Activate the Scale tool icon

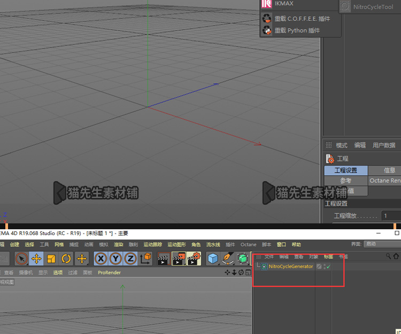pyautogui.click(x=51, y=259)
